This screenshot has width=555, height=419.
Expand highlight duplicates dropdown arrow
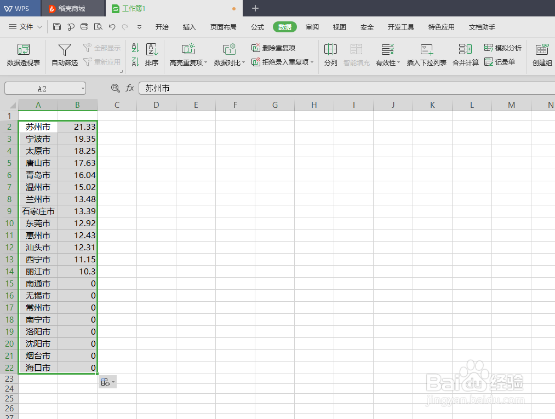pos(205,62)
